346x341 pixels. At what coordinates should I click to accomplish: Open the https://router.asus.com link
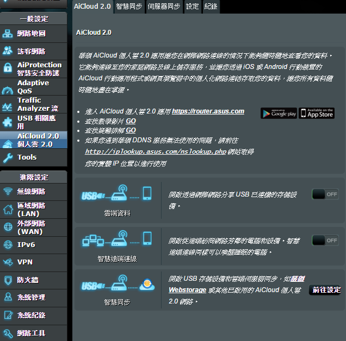click(x=208, y=111)
